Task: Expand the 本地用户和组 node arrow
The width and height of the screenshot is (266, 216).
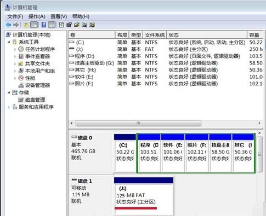Action: click(x=15, y=71)
